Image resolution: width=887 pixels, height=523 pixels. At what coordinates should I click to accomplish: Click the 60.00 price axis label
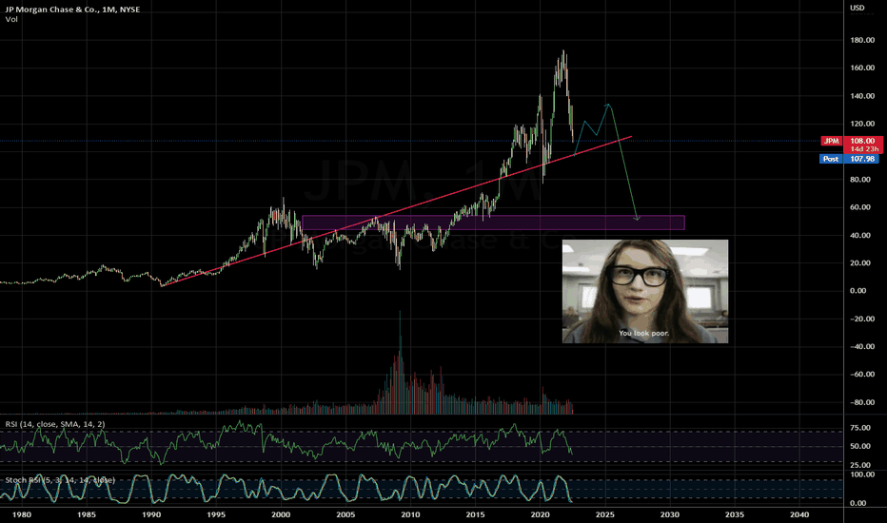tap(859, 207)
